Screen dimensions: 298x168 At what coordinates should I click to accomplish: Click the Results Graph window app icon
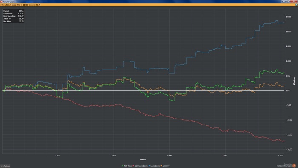1,2
